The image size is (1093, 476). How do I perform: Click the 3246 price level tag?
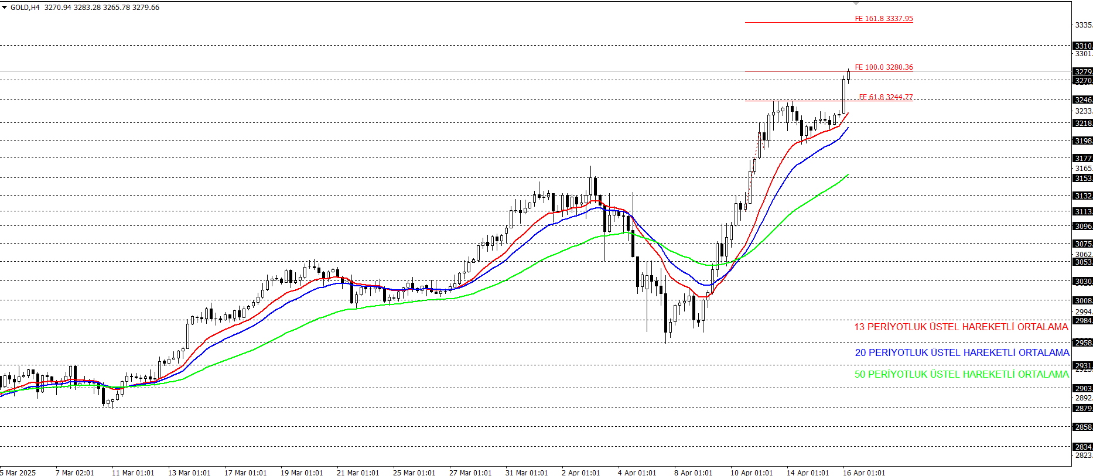coord(1082,100)
